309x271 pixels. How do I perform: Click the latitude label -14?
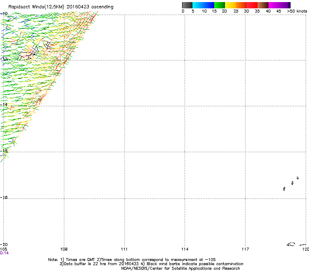tap(4, 105)
